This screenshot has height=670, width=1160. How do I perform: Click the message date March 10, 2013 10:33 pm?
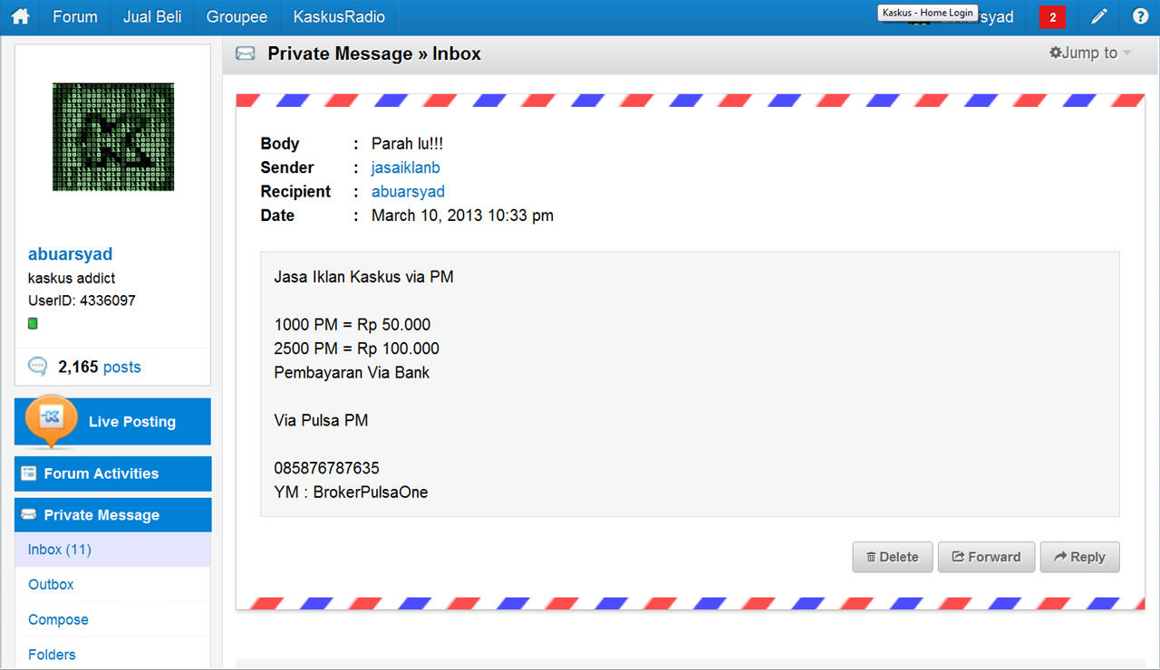point(462,215)
